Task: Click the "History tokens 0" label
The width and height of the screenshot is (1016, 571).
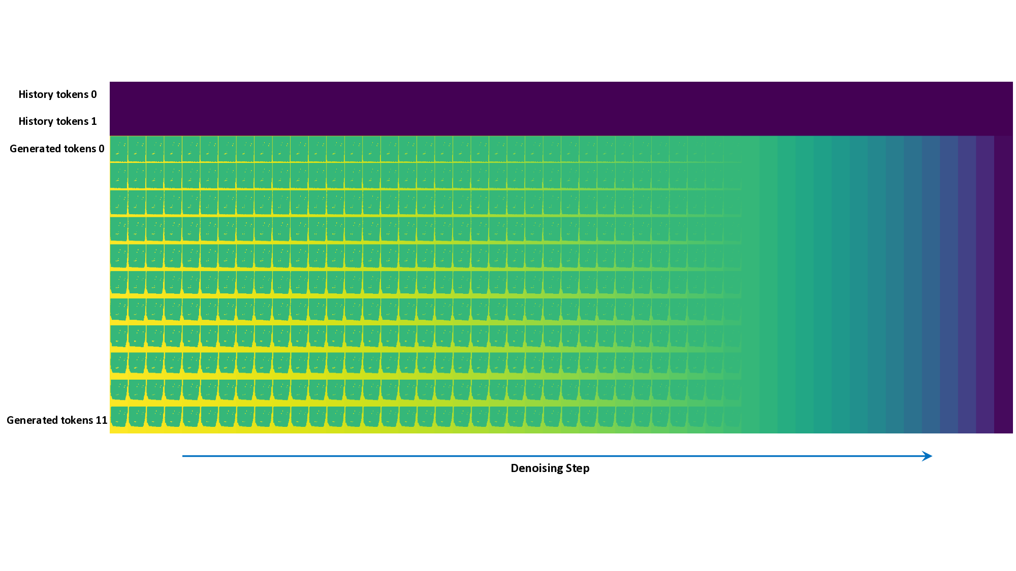Action: click(57, 94)
